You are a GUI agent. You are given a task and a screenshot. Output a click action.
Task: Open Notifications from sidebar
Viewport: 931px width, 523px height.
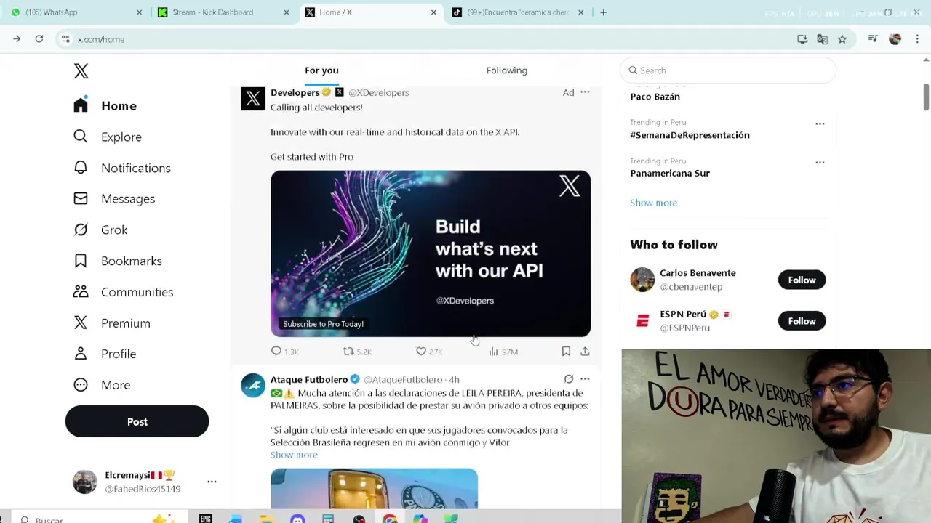coord(122,168)
